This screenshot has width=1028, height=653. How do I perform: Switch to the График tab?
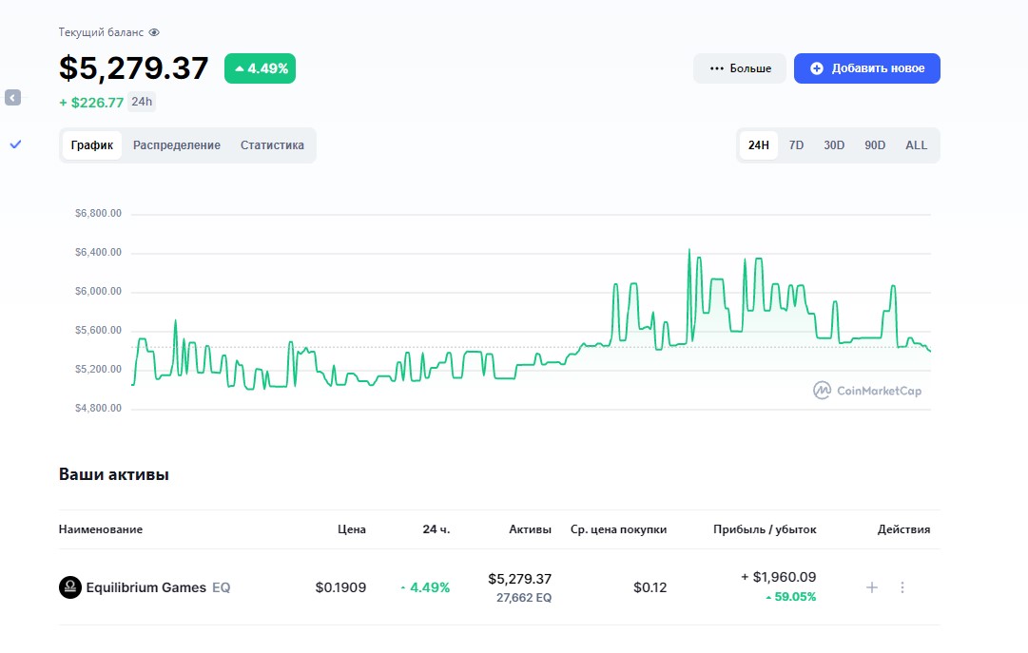[92, 144]
